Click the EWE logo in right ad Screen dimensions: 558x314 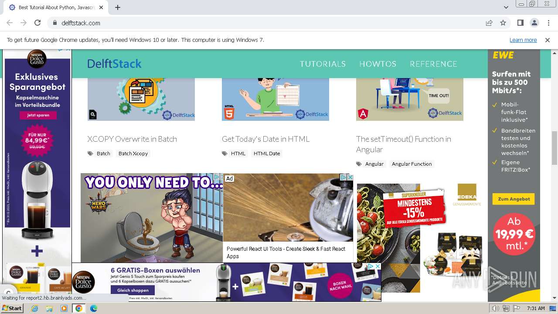tap(504, 55)
